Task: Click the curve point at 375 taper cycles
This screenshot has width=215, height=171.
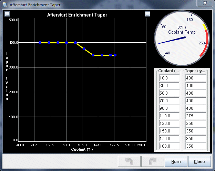Action: pos(84,49)
